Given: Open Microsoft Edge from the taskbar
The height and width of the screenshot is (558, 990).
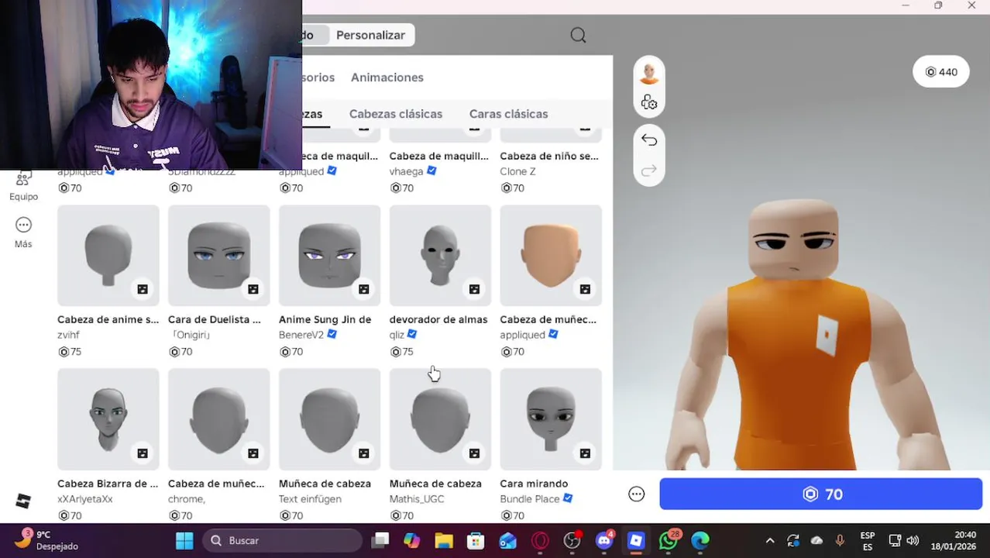Looking at the screenshot, I should (x=700, y=540).
